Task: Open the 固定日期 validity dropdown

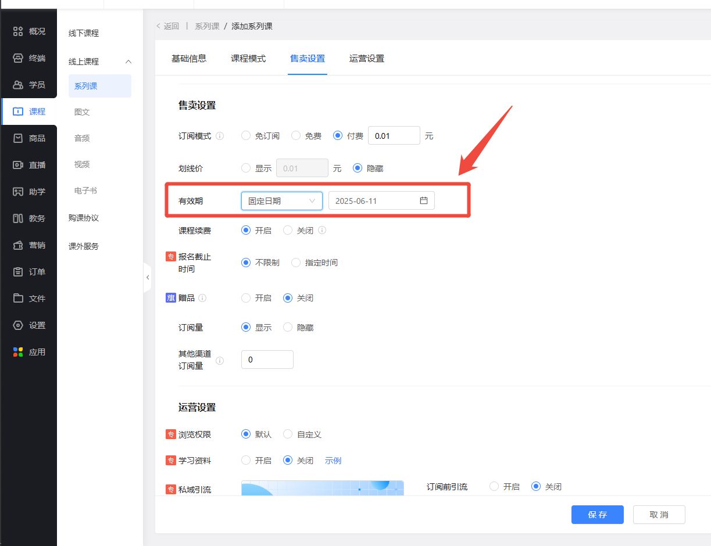Action: click(281, 200)
